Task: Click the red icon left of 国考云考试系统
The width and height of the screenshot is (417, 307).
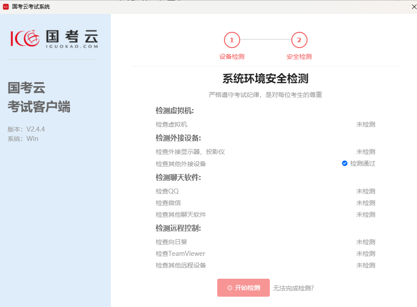Action: tap(5, 6)
